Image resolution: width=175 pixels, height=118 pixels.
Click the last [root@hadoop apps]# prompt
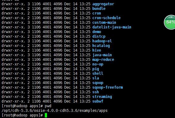click(x=22, y=115)
